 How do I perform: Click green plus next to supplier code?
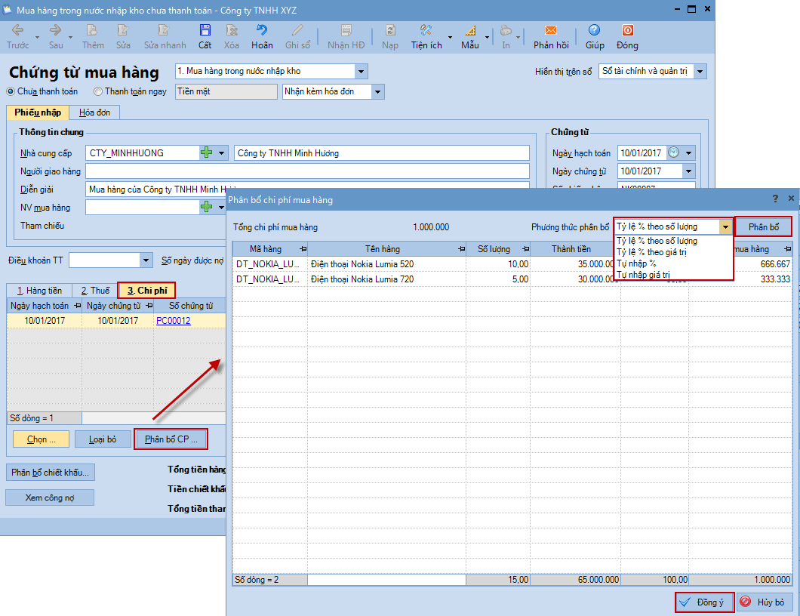coord(207,153)
